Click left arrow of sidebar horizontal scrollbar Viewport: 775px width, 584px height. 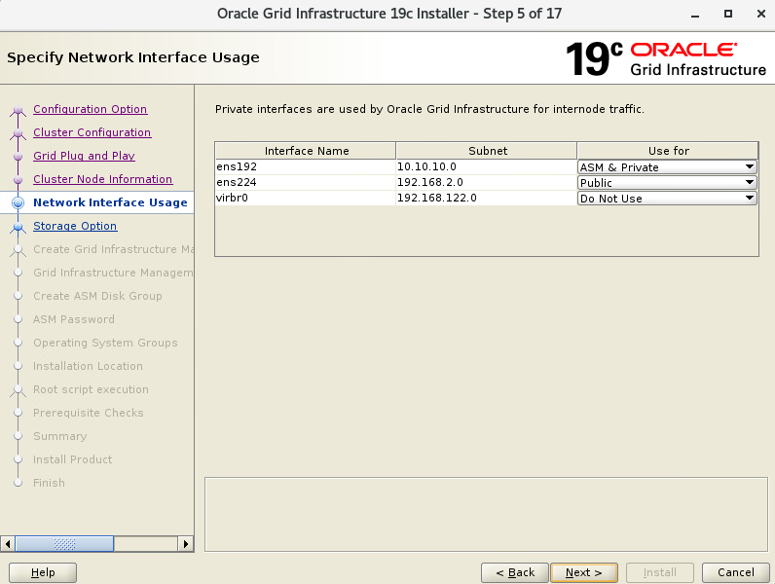8,544
